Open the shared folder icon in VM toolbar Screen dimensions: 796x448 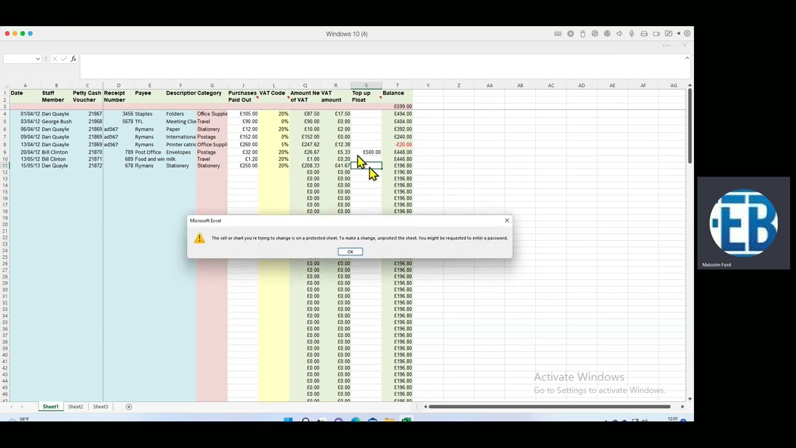669,34
